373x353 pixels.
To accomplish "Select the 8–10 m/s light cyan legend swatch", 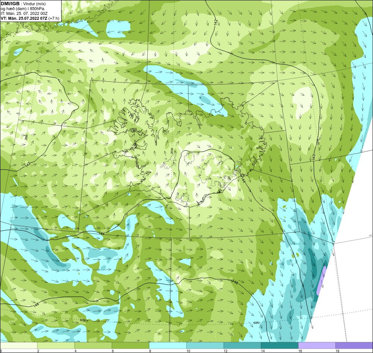I will click(168, 345).
